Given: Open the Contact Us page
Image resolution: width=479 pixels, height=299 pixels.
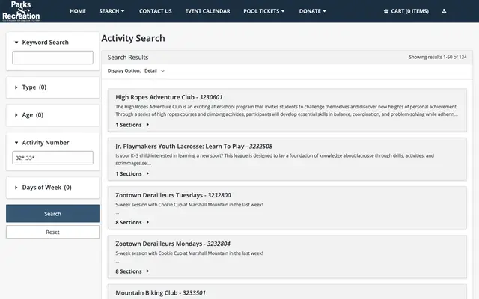Looking at the screenshot, I should click(x=155, y=11).
